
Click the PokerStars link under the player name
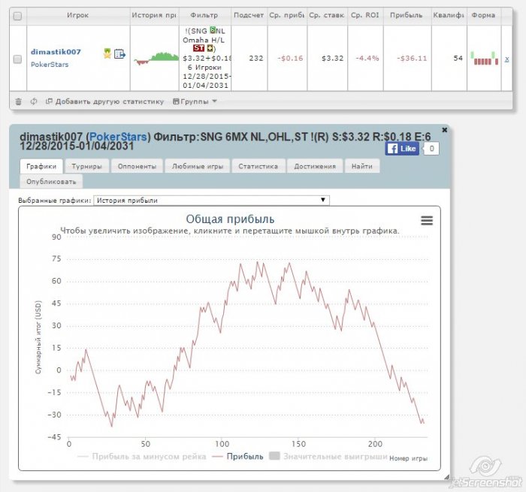[50, 65]
